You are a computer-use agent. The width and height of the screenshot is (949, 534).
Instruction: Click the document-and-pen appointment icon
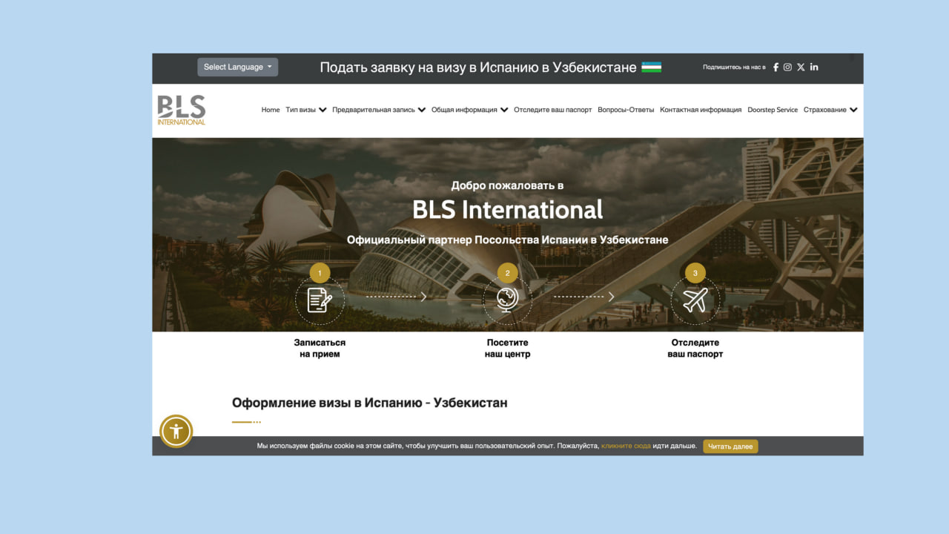tap(320, 300)
